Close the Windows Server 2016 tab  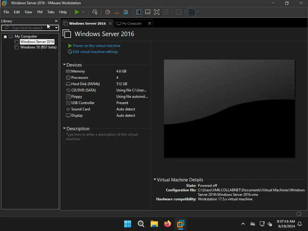click(x=110, y=23)
